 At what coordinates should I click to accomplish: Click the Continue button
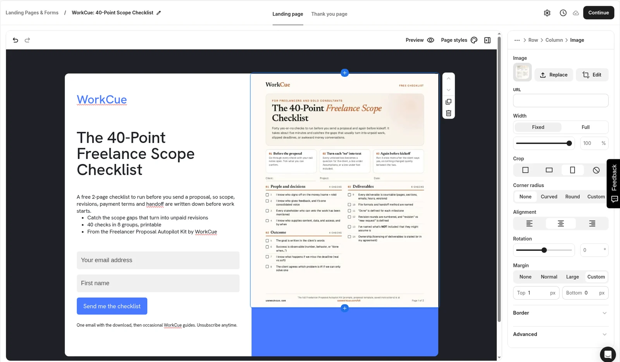598,13
